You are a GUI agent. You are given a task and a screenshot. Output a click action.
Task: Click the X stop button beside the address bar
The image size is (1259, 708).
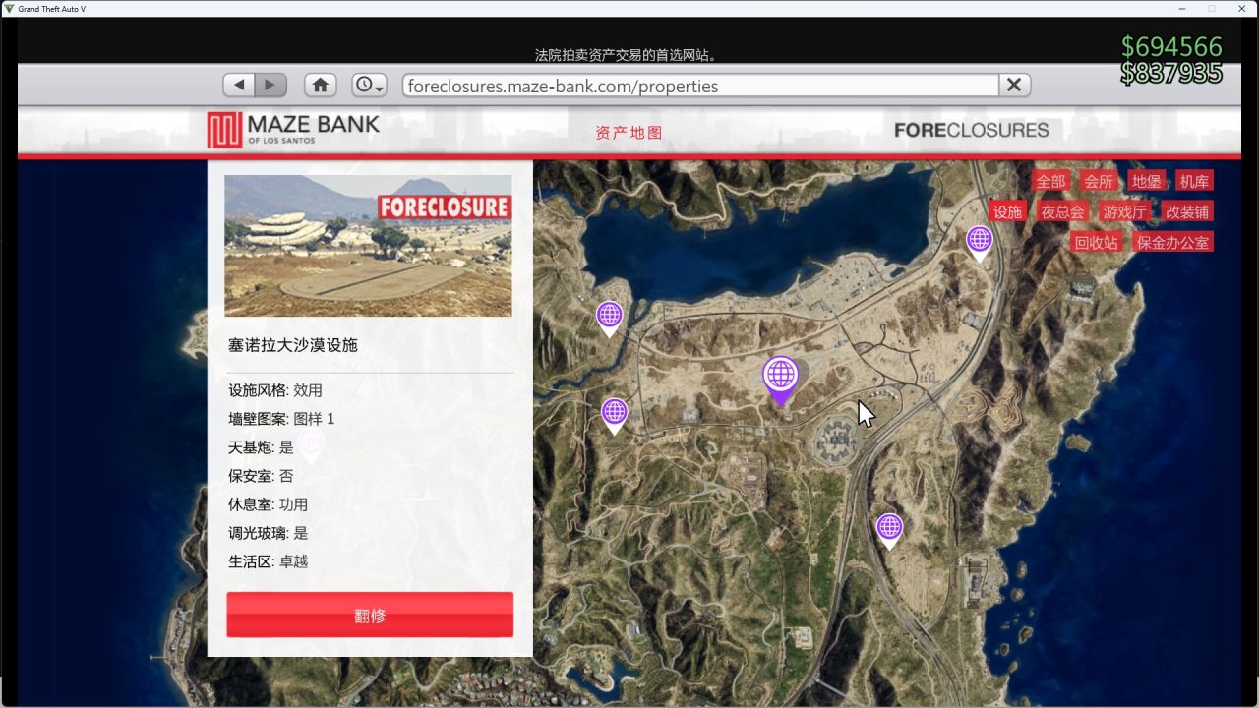tap(1014, 86)
